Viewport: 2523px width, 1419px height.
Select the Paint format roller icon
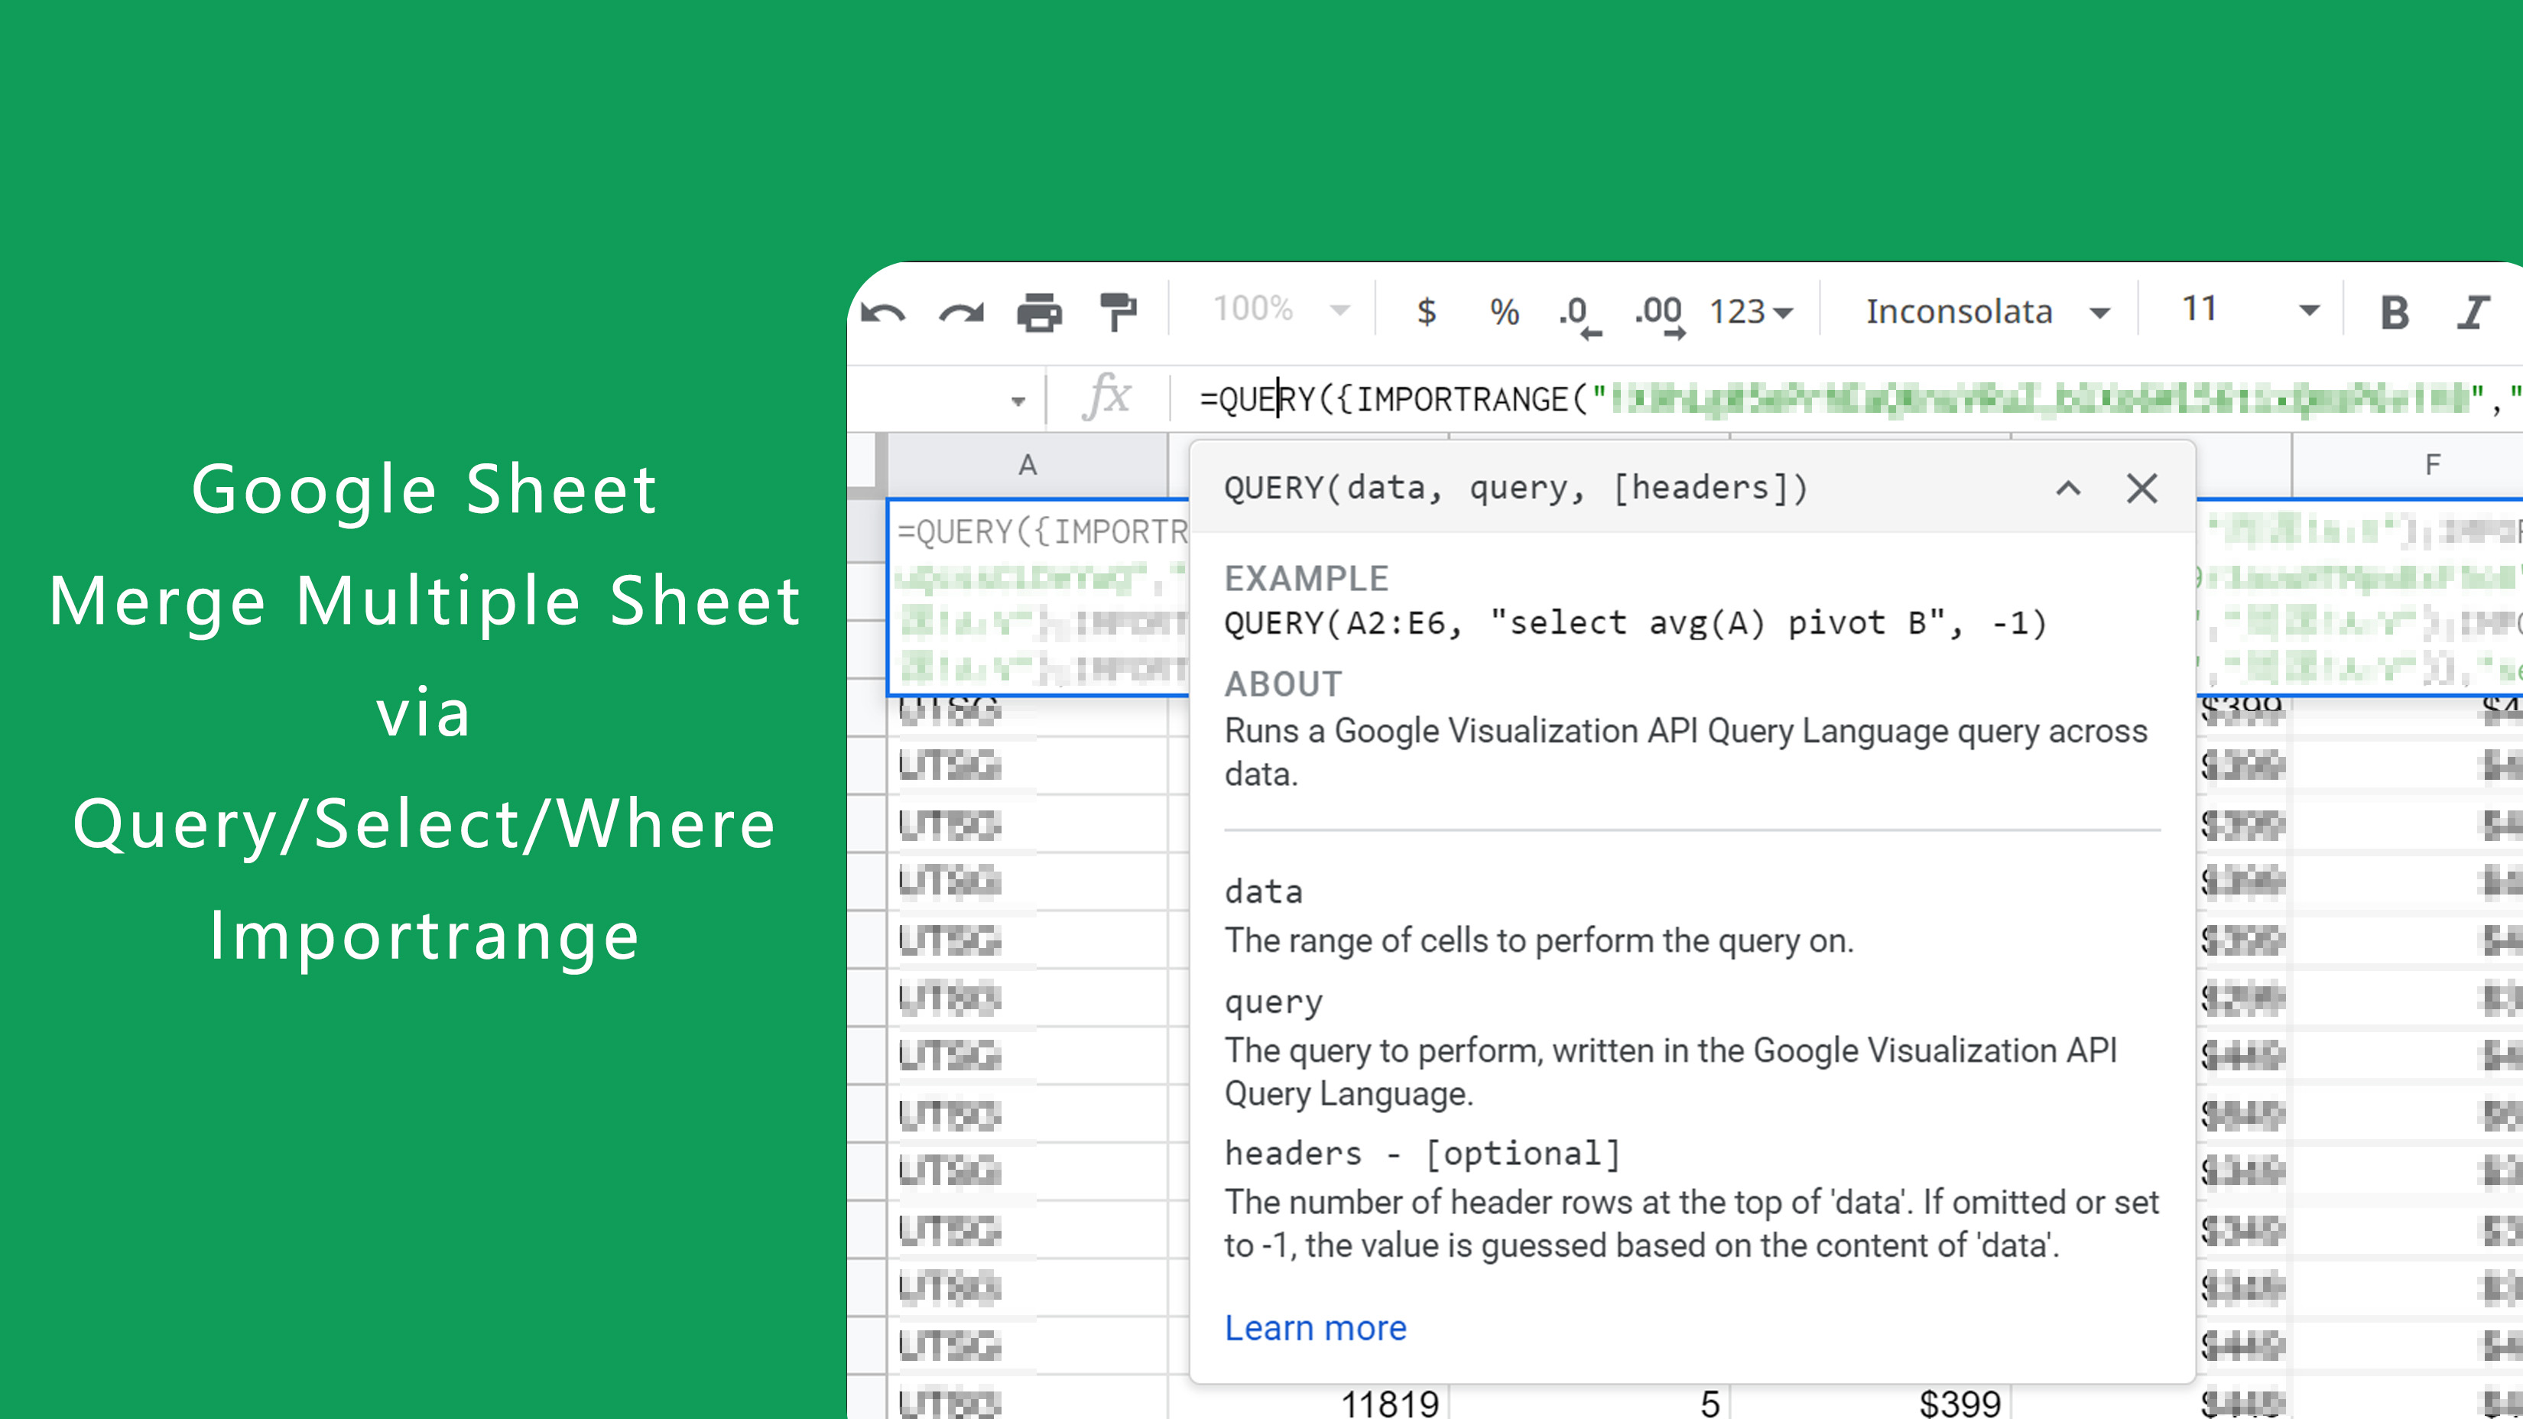(1118, 313)
